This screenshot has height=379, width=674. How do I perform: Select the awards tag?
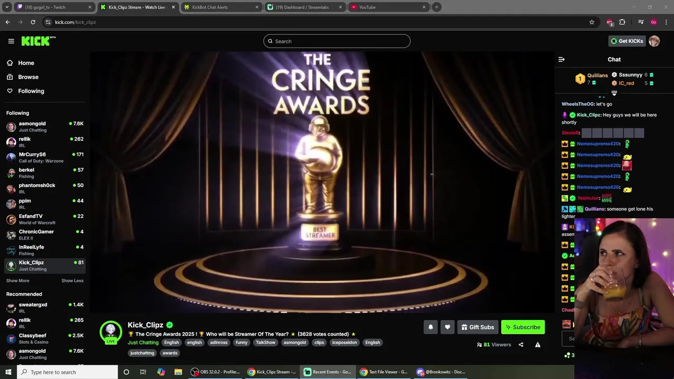170,353
